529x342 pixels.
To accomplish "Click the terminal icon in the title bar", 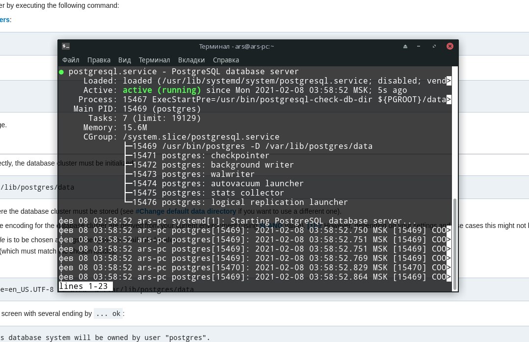I will click(x=66, y=46).
